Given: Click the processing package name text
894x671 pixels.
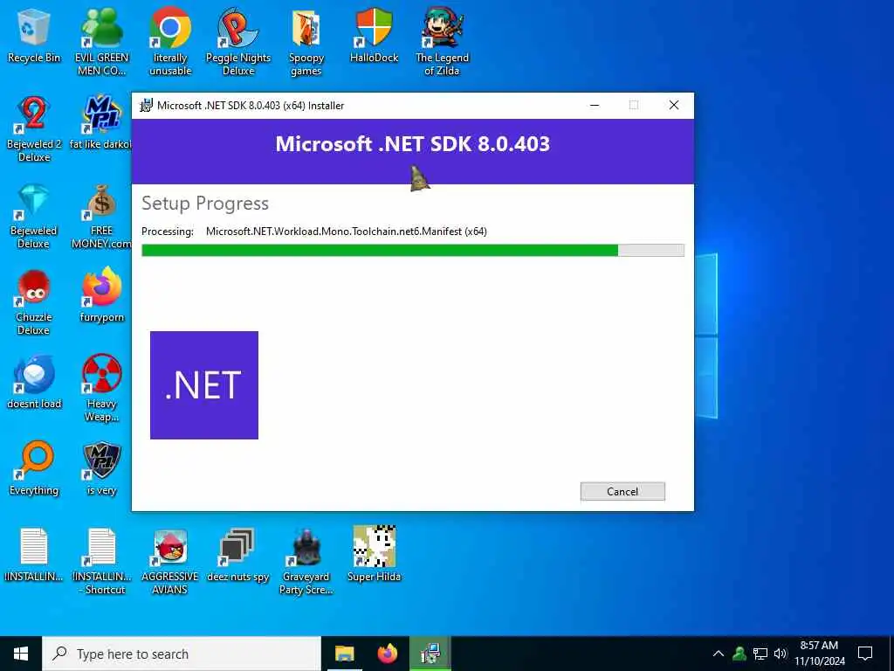Looking at the screenshot, I should [346, 231].
